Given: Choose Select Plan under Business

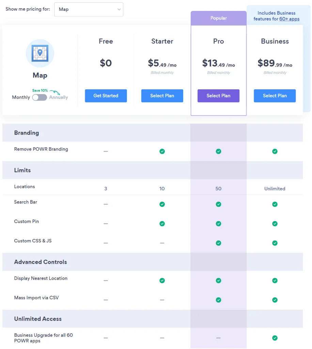Looking at the screenshot, I should 275,96.
